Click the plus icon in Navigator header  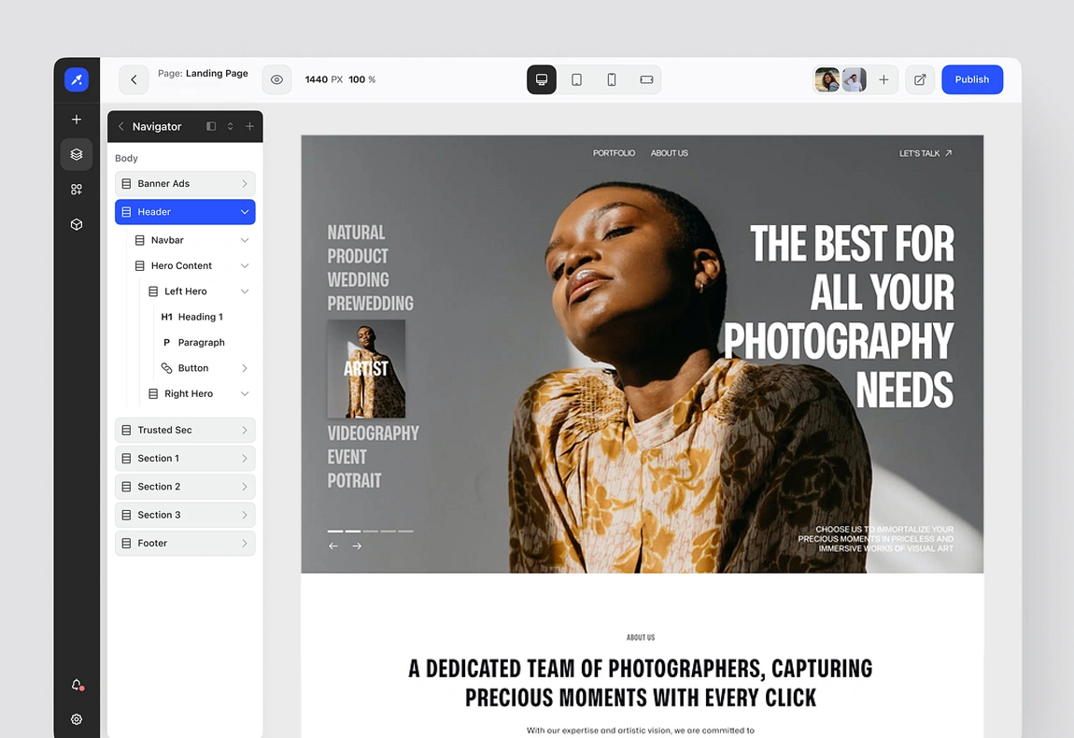248,125
